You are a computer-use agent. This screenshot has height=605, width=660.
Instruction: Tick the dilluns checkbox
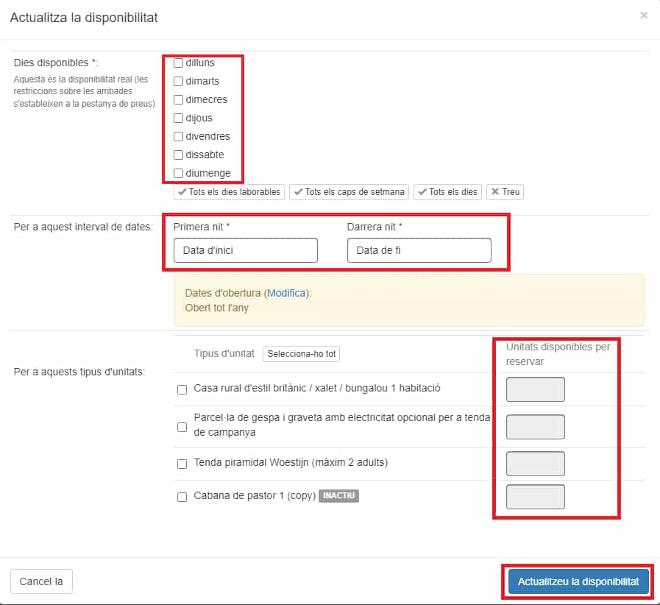(179, 63)
